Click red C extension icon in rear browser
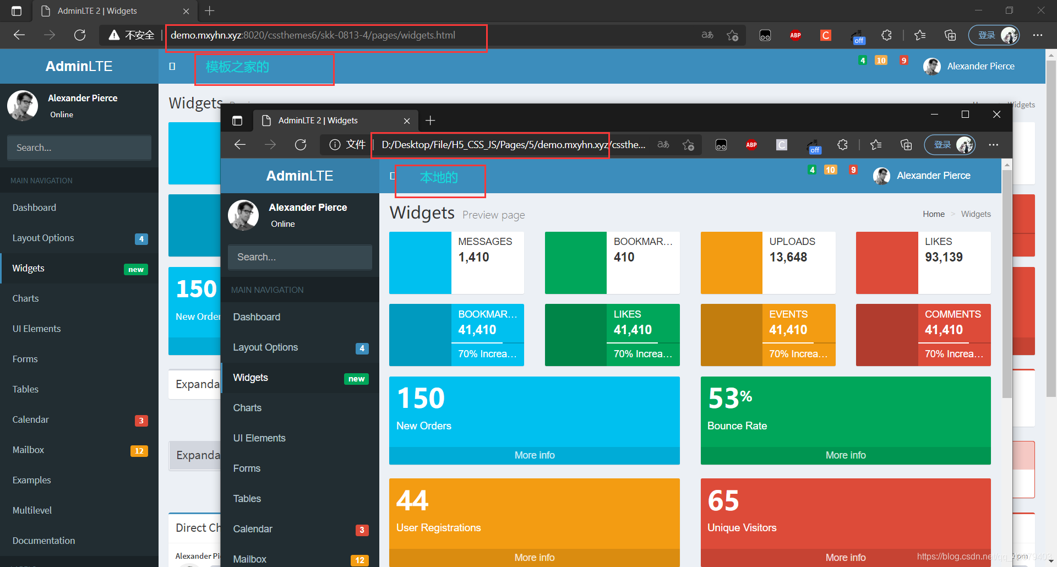1057x567 pixels. pyautogui.click(x=826, y=35)
